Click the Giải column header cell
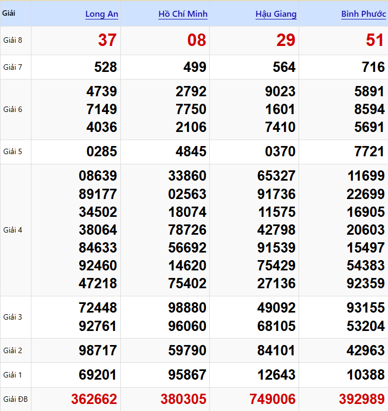Screen dimensions: 388x411 (x=9, y=13)
